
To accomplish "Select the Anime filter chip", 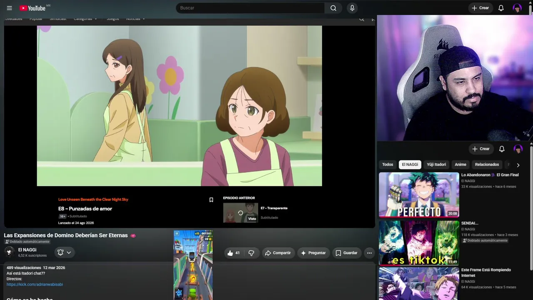I will point(461,165).
